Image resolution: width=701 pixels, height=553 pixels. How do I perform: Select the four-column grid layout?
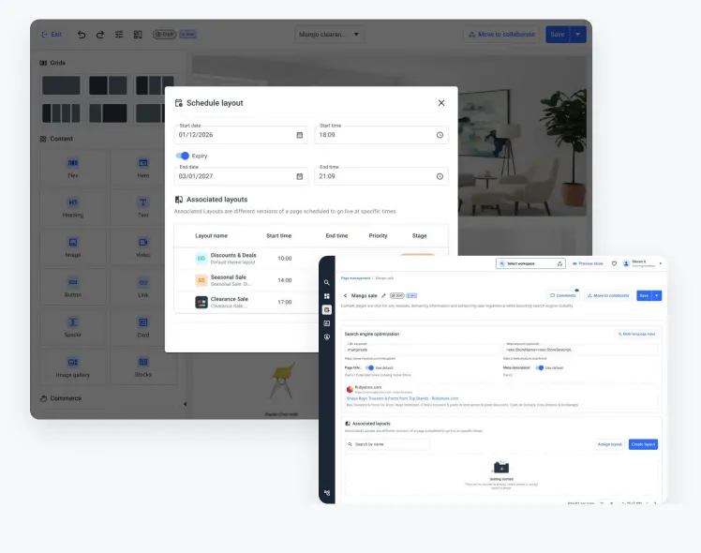[61, 113]
